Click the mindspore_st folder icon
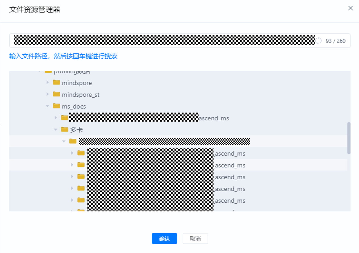 tap(57, 95)
